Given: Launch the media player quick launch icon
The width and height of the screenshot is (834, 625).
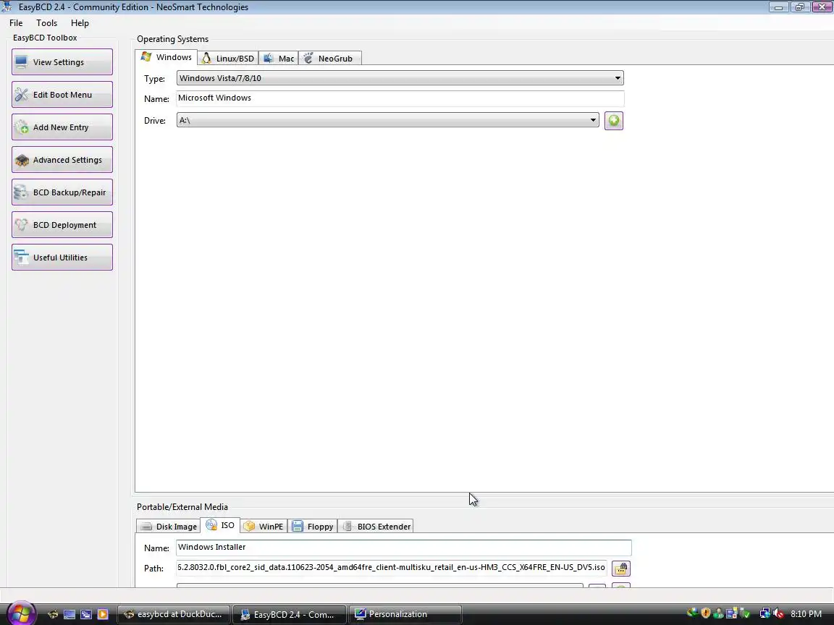Looking at the screenshot, I should pos(103,614).
